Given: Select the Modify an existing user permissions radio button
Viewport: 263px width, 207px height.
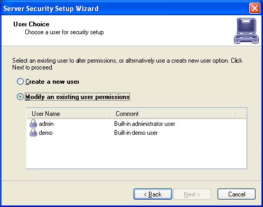Looking at the screenshot, I should 20,97.
